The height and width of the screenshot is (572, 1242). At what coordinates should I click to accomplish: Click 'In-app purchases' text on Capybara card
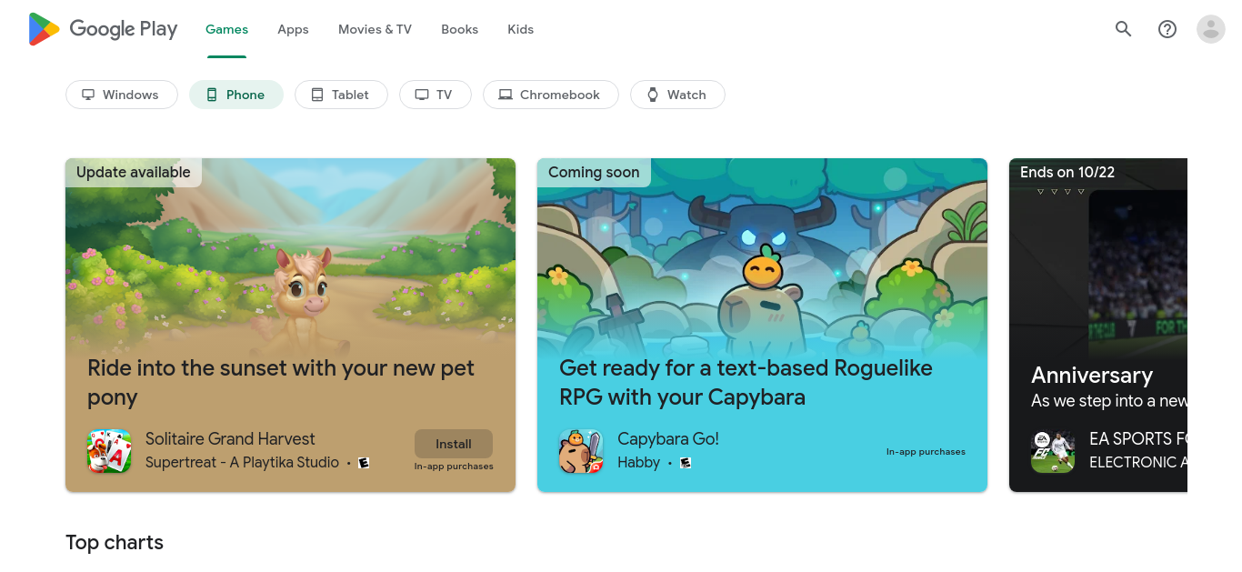pos(926,452)
